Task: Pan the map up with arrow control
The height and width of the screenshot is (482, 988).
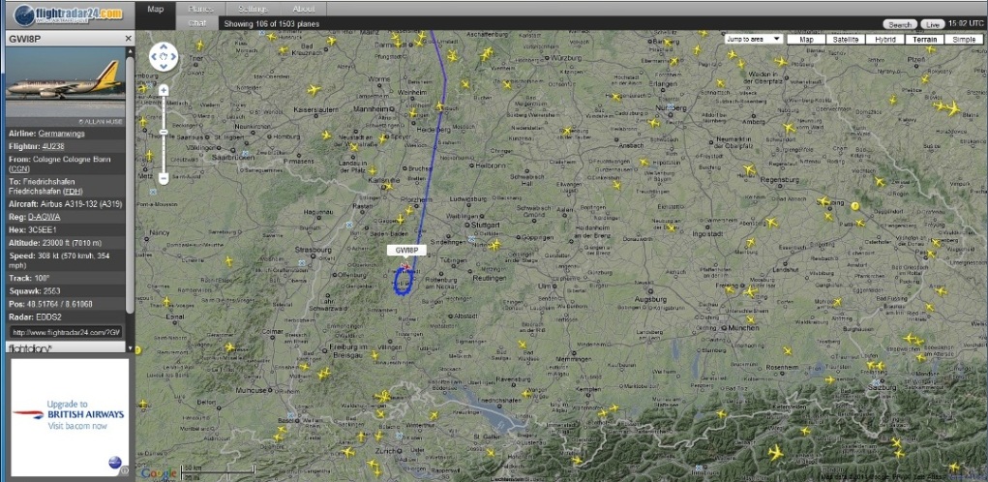Action: click(x=164, y=47)
